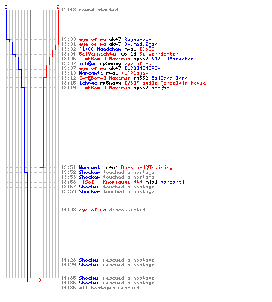Click 5e|Candyland player name
This screenshot has height=302, width=272.
[169, 78]
